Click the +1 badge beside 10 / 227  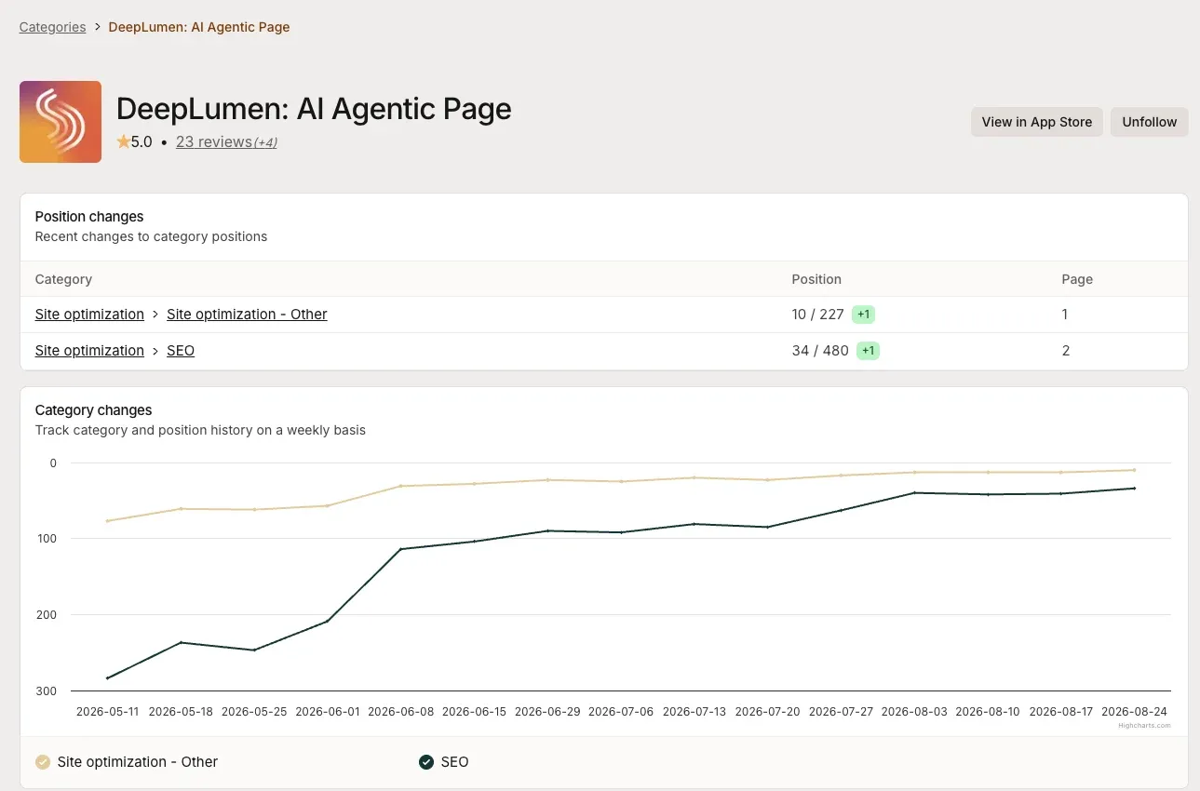[864, 315]
